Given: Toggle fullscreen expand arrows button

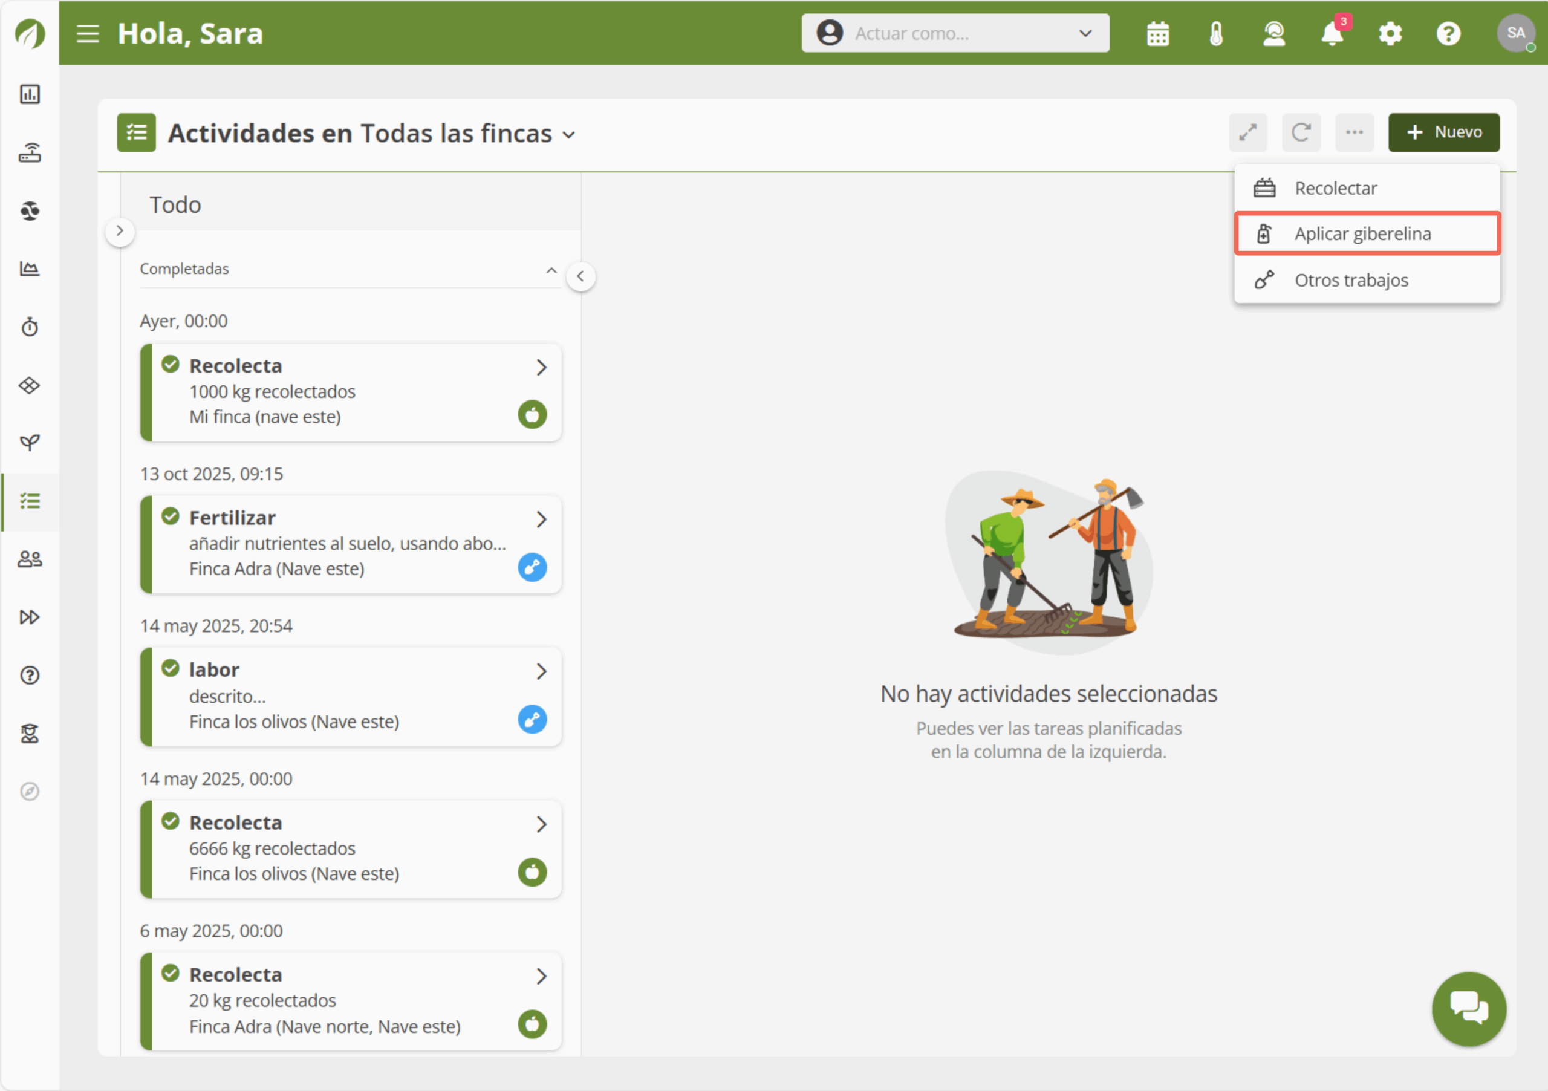Looking at the screenshot, I should click(x=1247, y=132).
